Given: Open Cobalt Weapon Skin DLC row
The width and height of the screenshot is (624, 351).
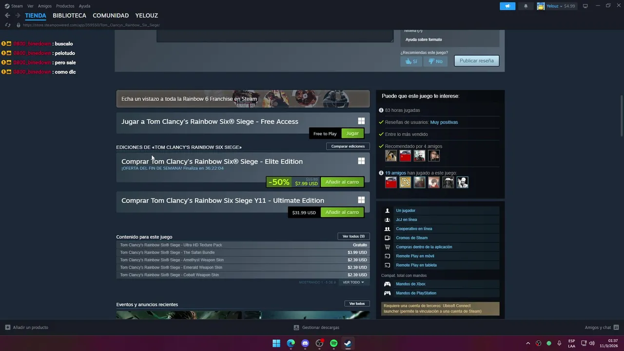Looking at the screenshot, I should tap(243, 275).
